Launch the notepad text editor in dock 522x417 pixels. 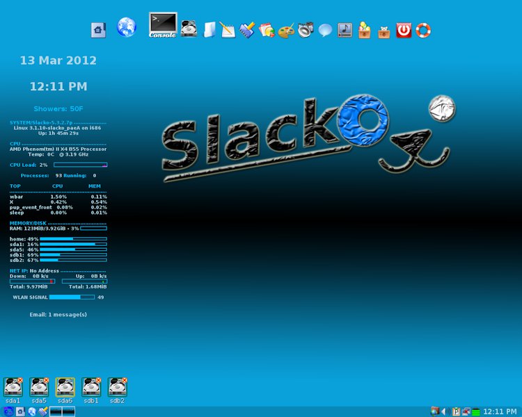tap(228, 30)
